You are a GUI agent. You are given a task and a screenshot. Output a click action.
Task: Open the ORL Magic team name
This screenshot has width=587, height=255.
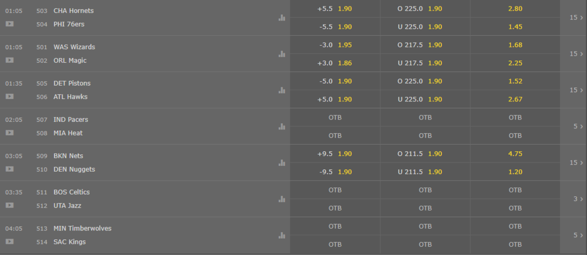(70, 60)
